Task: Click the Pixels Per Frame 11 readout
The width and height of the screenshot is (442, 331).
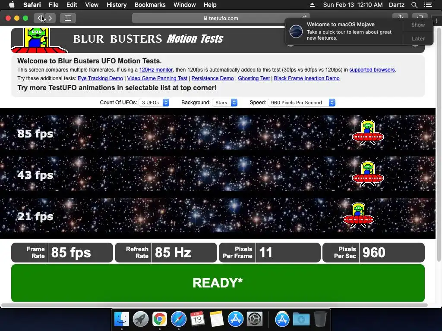Action: point(270,253)
